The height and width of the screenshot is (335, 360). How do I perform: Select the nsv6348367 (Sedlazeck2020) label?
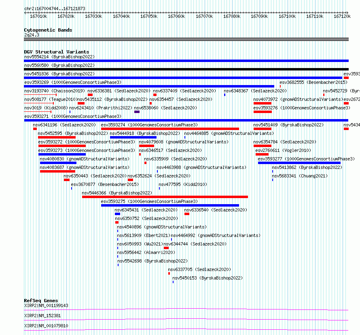pos(255,91)
